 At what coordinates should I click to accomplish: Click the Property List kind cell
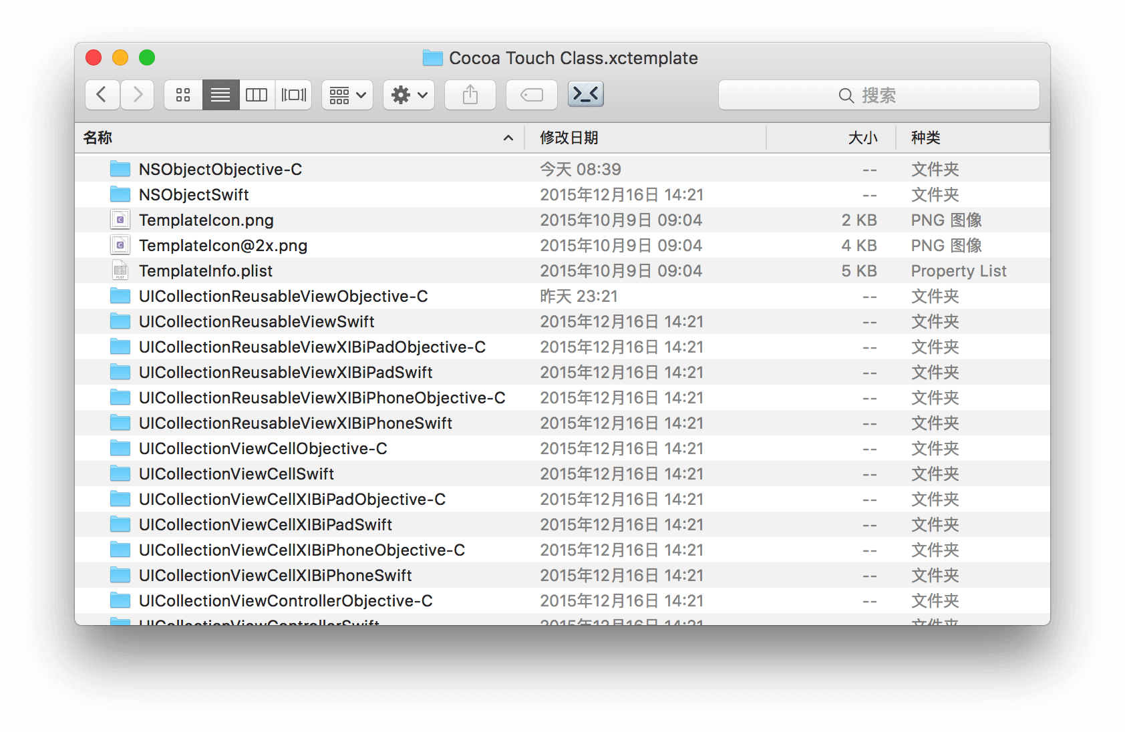click(x=959, y=271)
